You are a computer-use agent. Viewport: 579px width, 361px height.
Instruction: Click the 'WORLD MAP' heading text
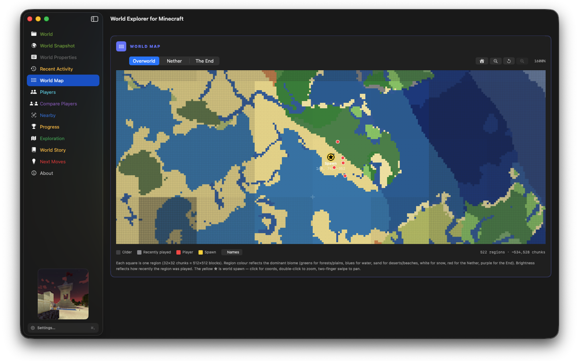(x=145, y=47)
